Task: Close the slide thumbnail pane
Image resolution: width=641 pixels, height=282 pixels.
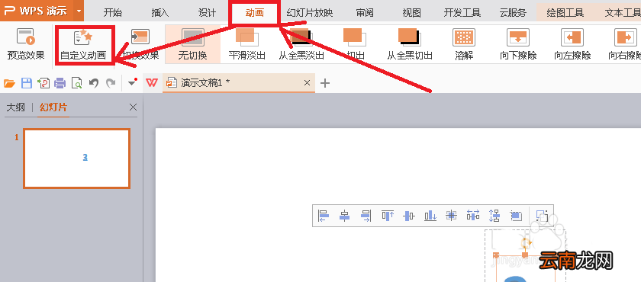Action: (x=133, y=107)
